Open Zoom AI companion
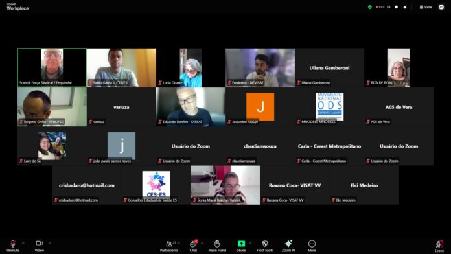451x254 pixels. 288,246
